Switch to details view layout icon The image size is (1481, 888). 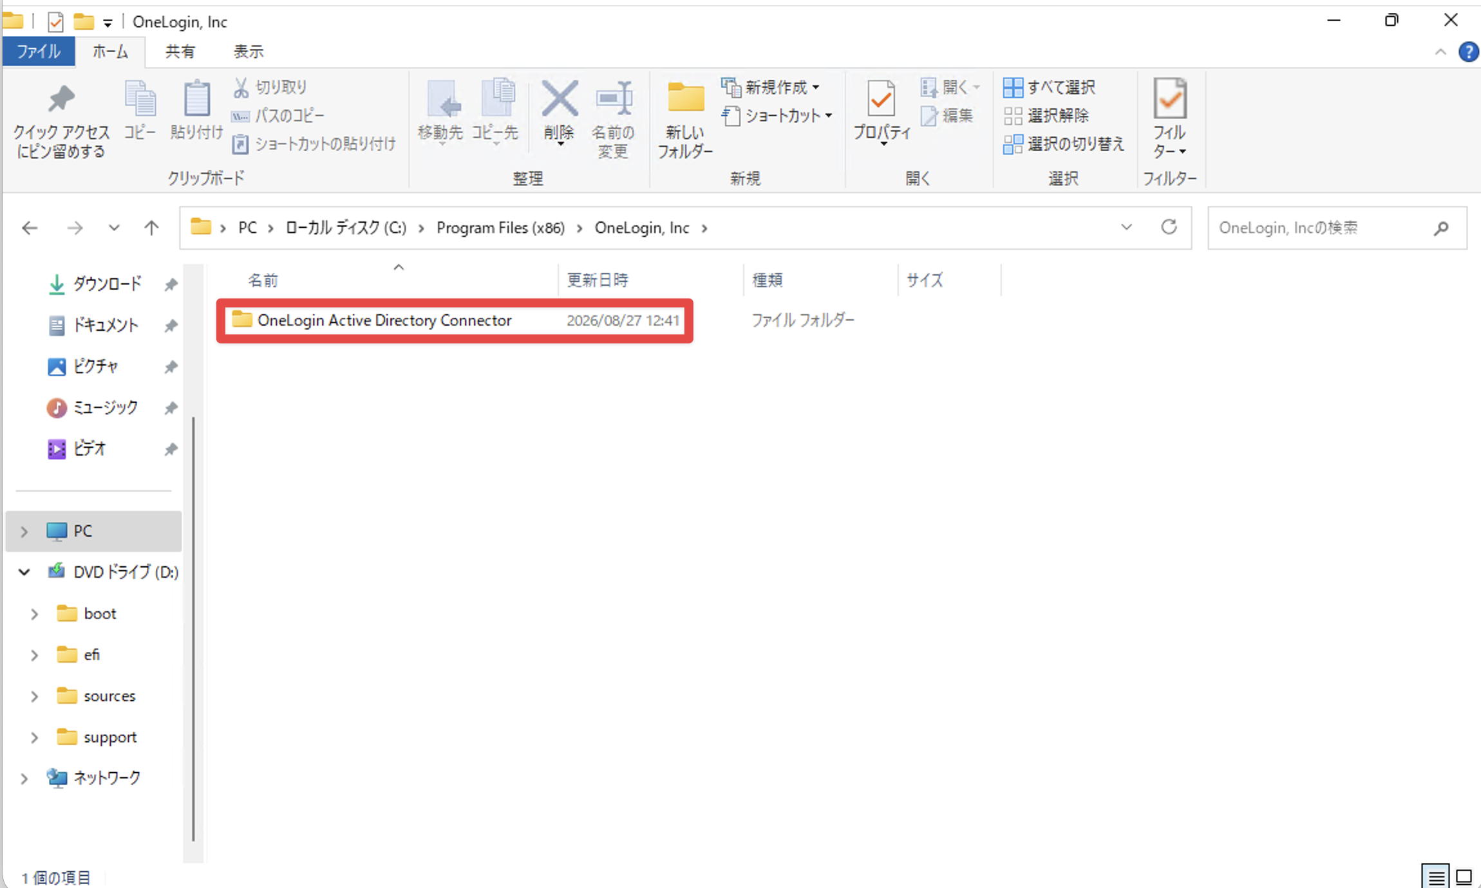pos(1436,876)
